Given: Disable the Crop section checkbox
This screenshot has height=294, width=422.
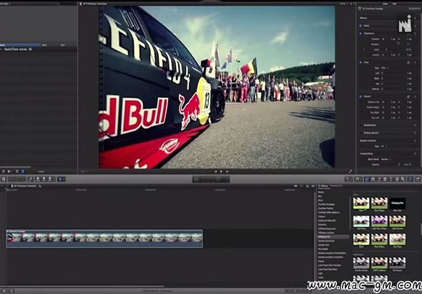Looking at the screenshot, I should click(360, 62).
